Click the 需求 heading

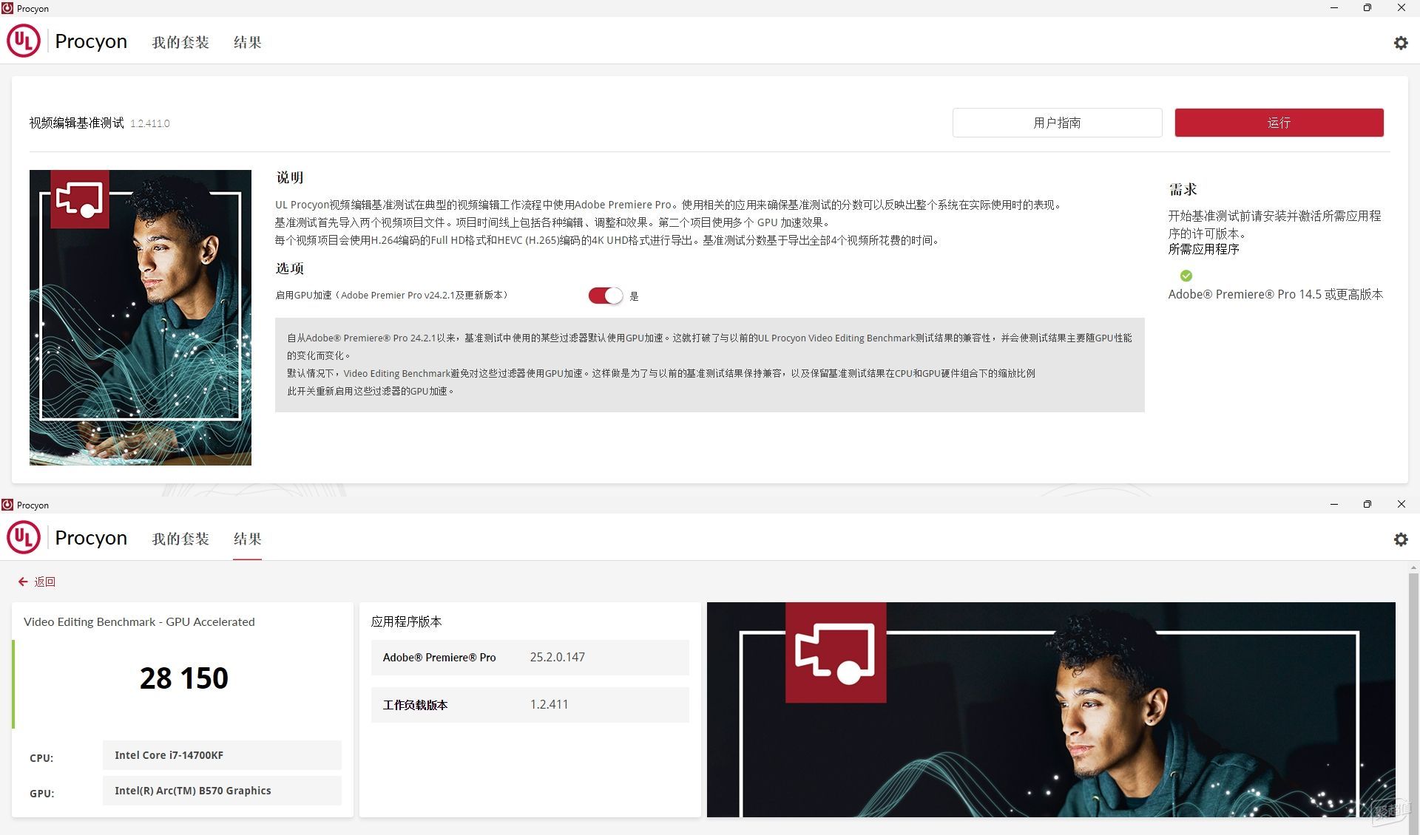[1183, 189]
